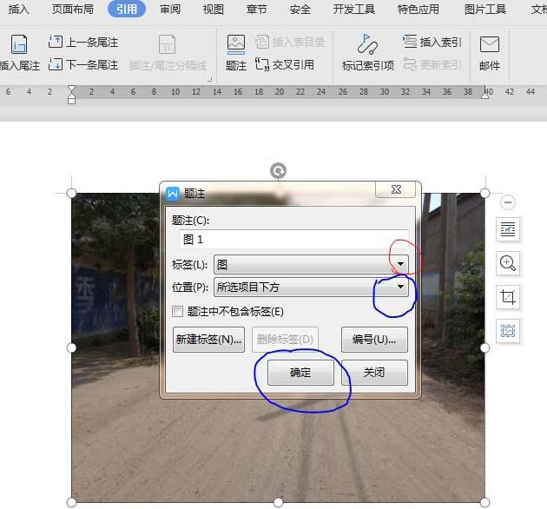Click the top-left image resize handle
Screen dimensions: 547x509
pos(71,193)
